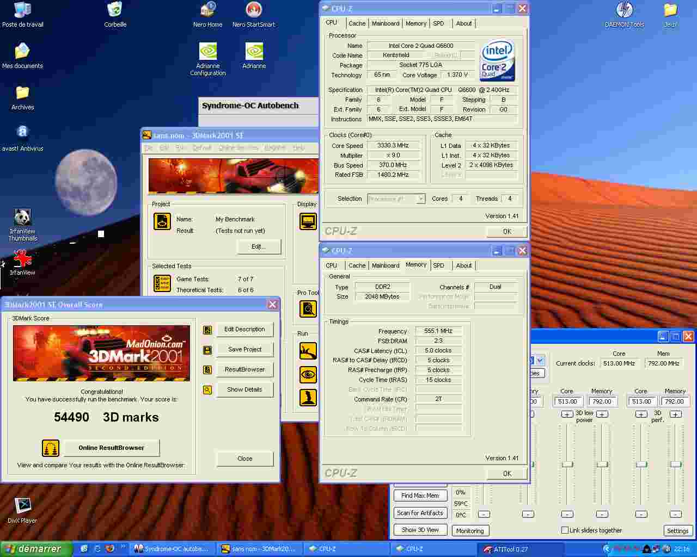Viewport: 697px width, 557px height.
Task: Launch the Nero Home desktop shortcut
Action: tap(207, 15)
